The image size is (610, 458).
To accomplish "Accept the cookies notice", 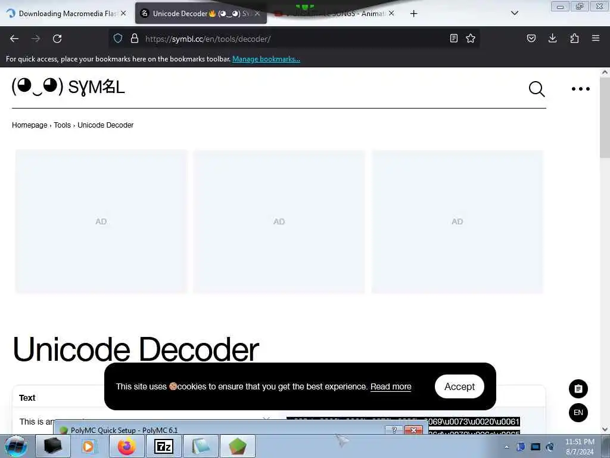I will click(x=459, y=386).
